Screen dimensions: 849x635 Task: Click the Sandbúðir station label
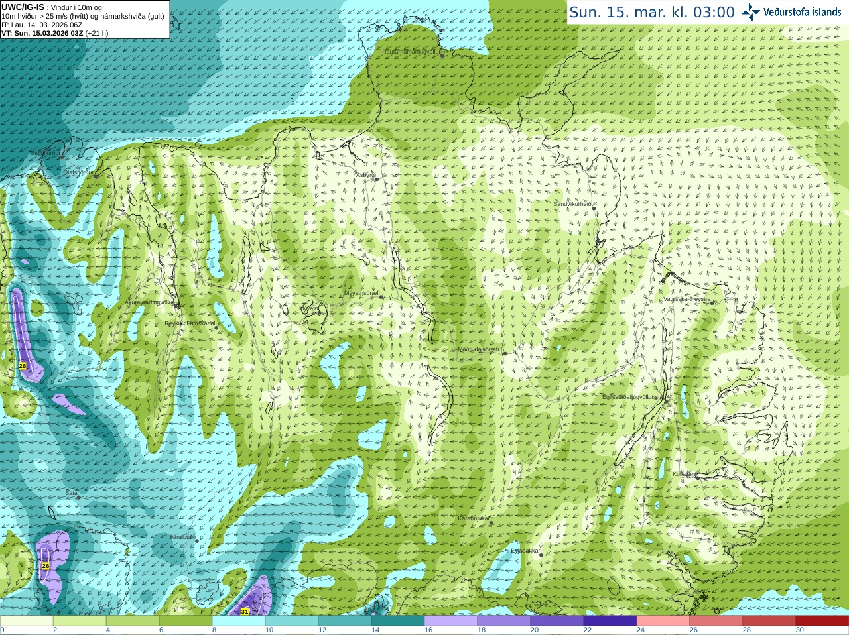[182, 537]
